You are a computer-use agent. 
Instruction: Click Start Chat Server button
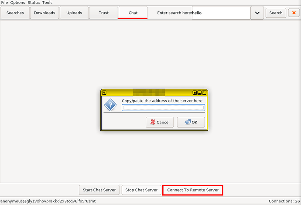pyautogui.click(x=99, y=190)
